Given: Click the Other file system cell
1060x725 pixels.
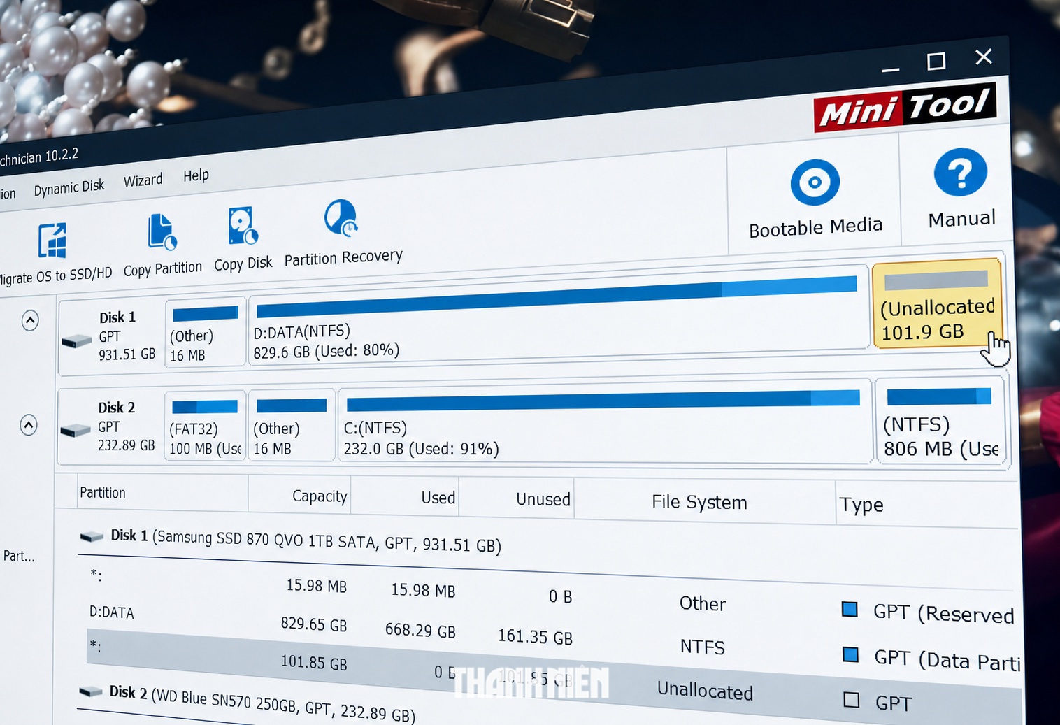Looking at the screenshot, I should pos(703,603).
